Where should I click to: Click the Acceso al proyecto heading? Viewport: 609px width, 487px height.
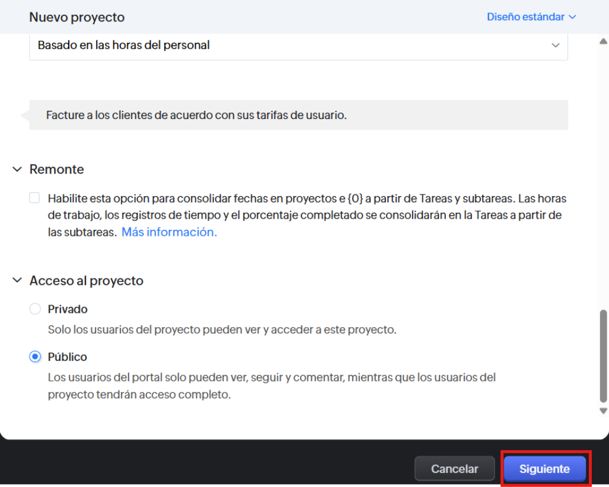coord(87,281)
